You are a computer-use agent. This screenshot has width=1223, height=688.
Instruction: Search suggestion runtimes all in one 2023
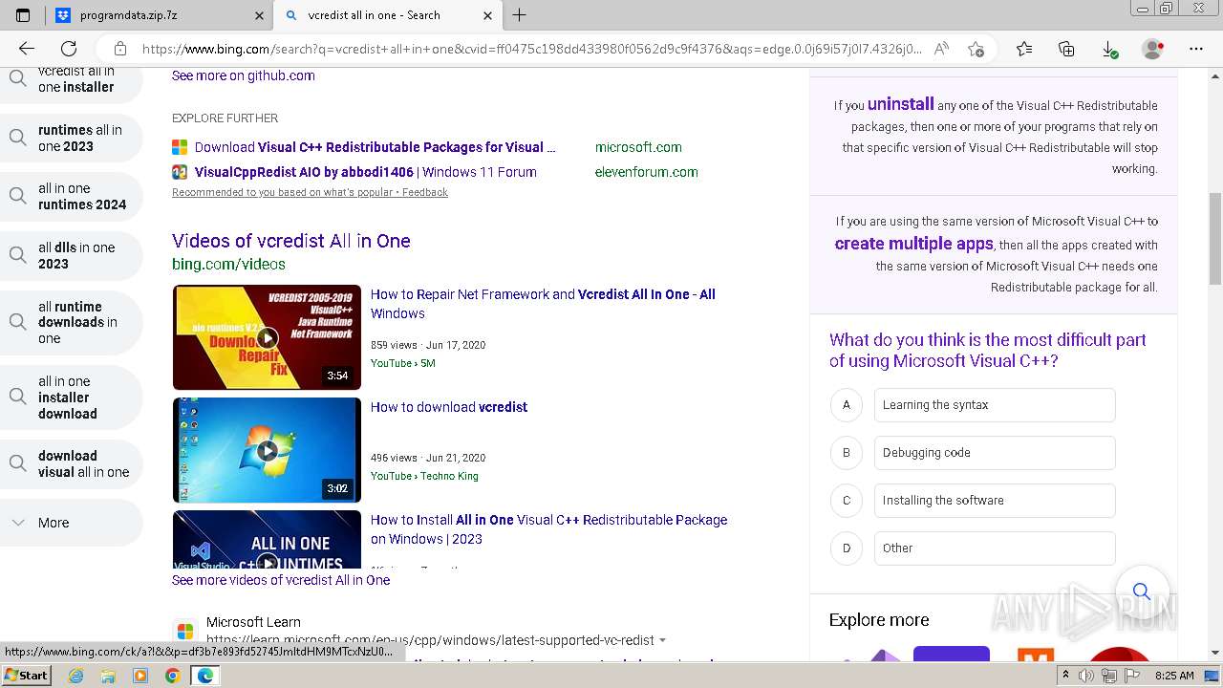(x=72, y=138)
